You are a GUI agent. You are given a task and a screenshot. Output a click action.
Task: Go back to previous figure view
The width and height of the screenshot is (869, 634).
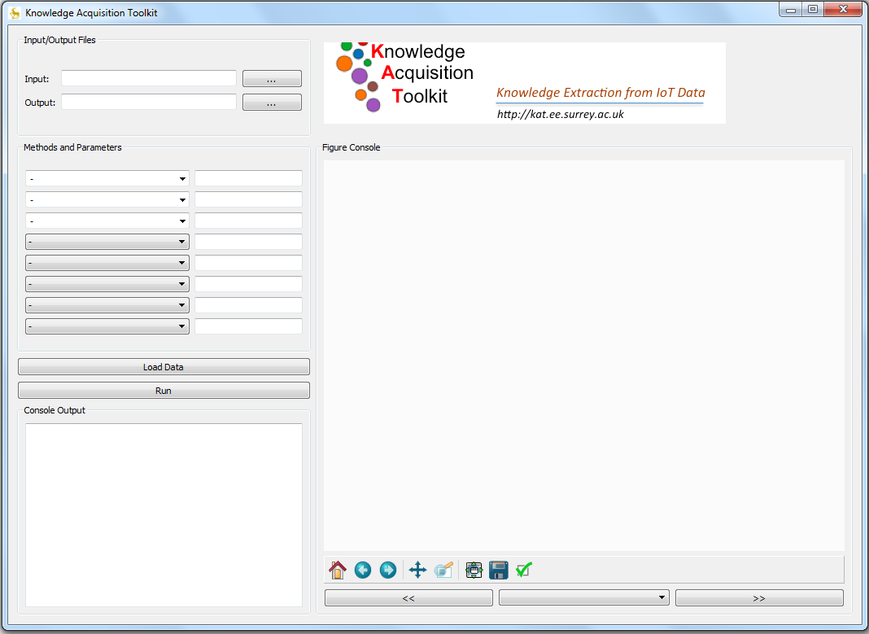pyautogui.click(x=363, y=570)
